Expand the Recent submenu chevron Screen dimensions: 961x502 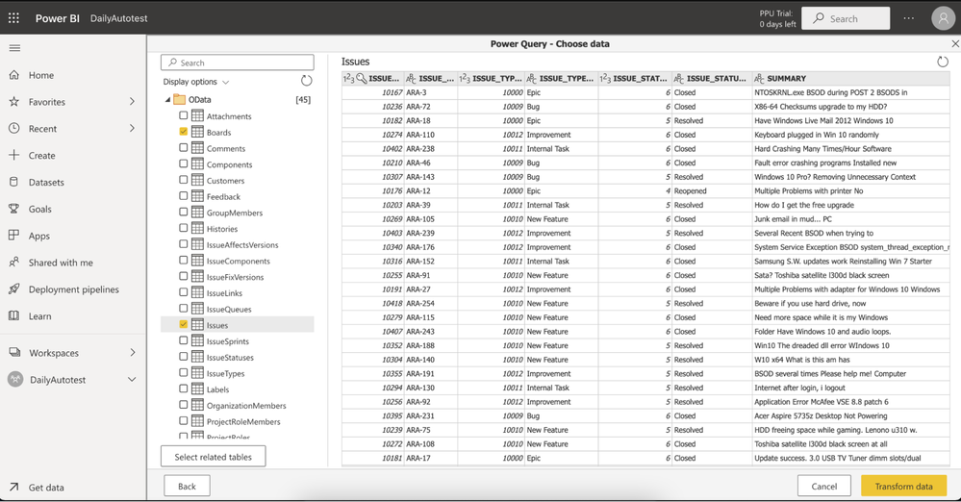[x=132, y=129]
